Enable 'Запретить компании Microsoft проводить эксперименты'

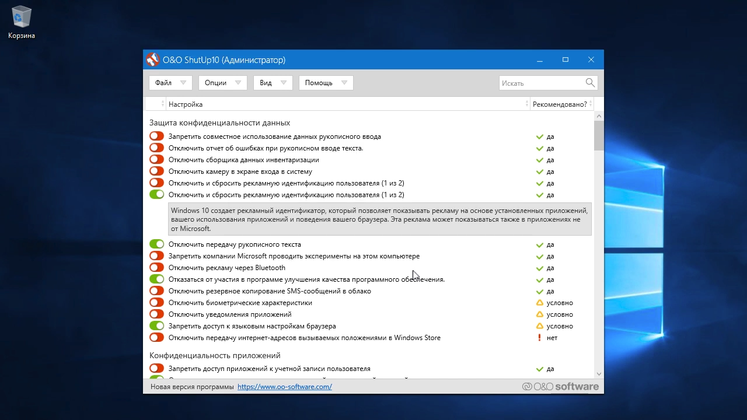click(x=156, y=256)
